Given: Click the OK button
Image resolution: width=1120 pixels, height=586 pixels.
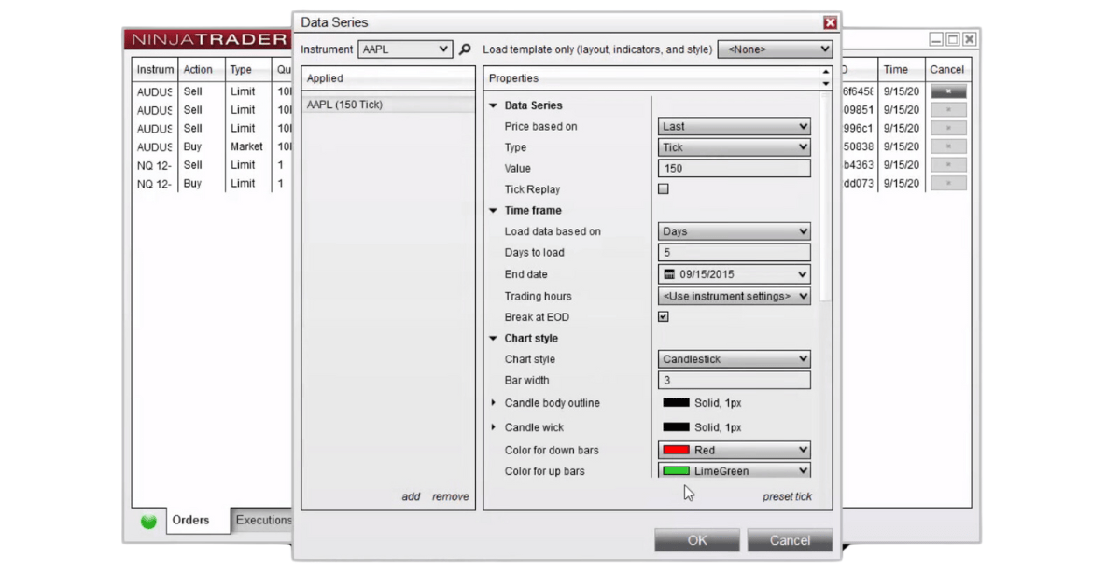Looking at the screenshot, I should (697, 540).
